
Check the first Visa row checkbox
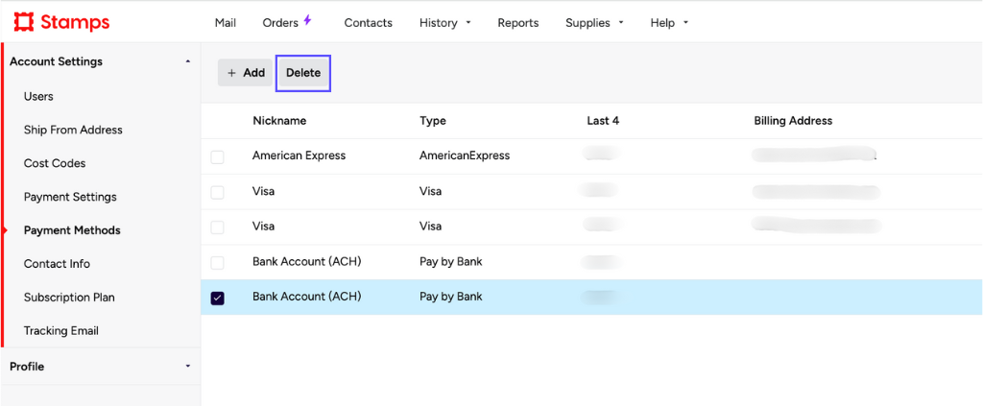point(217,192)
